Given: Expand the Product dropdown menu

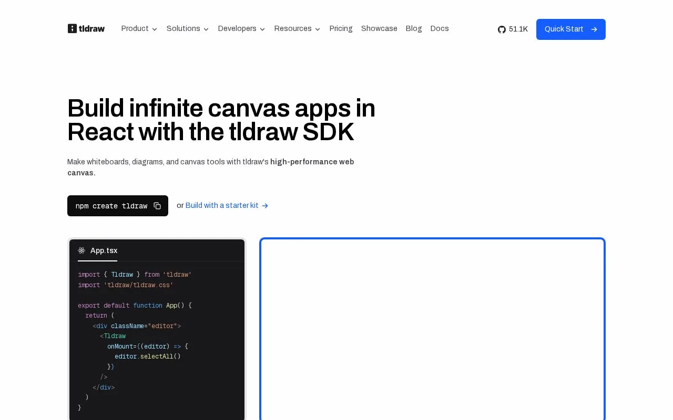Looking at the screenshot, I should click(139, 29).
